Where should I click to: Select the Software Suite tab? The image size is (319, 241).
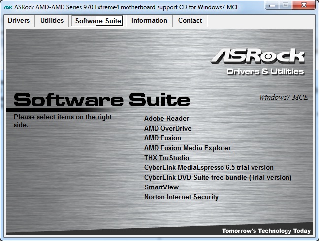coord(97,21)
